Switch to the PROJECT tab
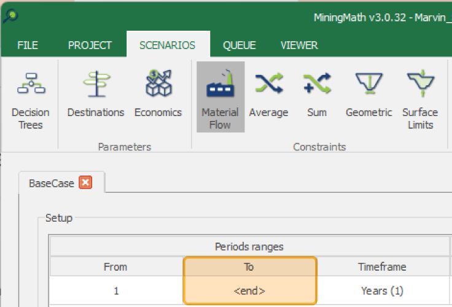 [x=90, y=45]
